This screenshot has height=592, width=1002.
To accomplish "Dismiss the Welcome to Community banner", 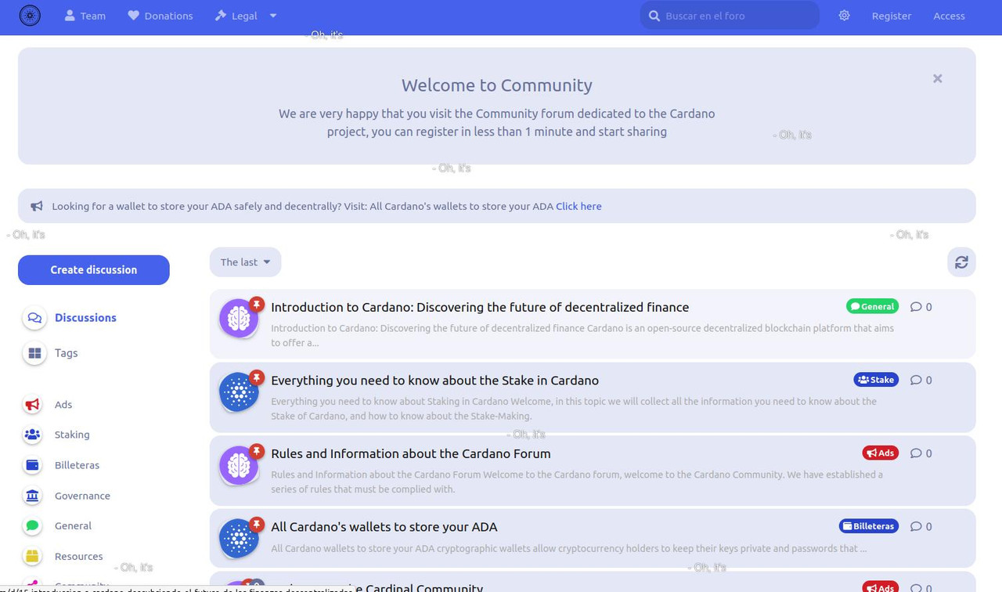I will [937, 78].
